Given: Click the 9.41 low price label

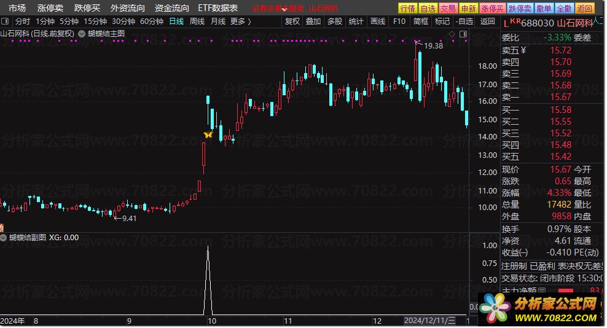Looking at the screenshot, I should [x=129, y=219].
